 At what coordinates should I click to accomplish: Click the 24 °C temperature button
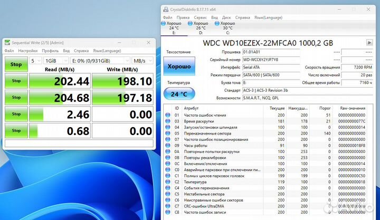(x=179, y=94)
